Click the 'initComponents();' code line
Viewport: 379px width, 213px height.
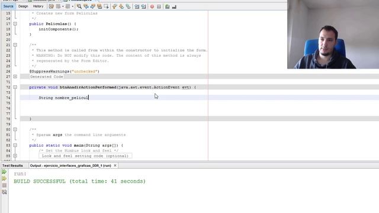[x=59, y=29]
